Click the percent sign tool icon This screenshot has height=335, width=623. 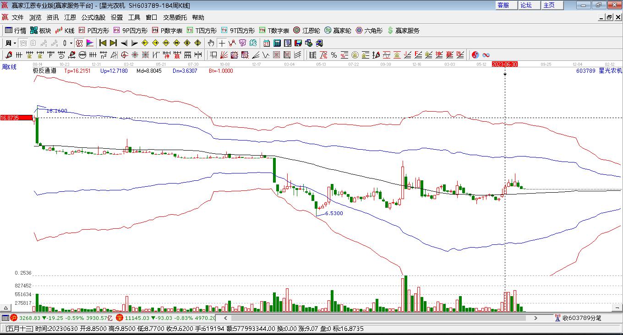click(x=334, y=55)
